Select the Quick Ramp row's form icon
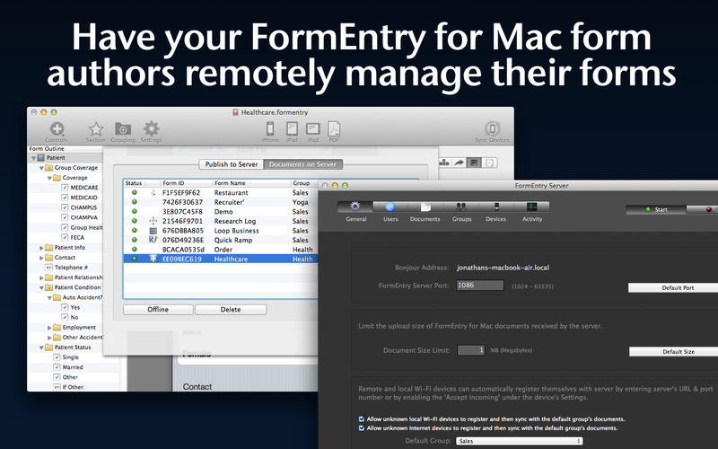 tap(153, 240)
